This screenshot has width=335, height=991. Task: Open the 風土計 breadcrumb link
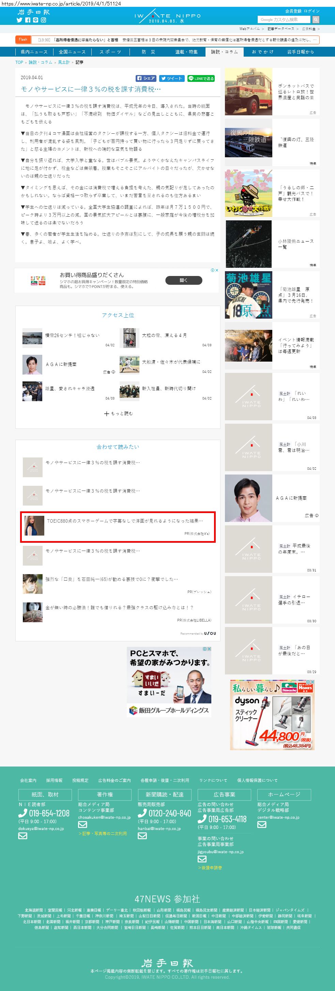click(x=64, y=62)
